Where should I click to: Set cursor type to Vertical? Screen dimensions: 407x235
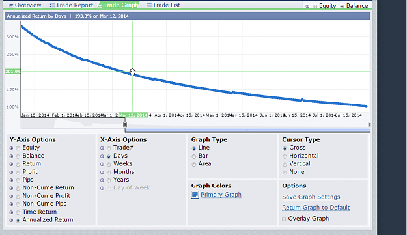(x=285, y=165)
